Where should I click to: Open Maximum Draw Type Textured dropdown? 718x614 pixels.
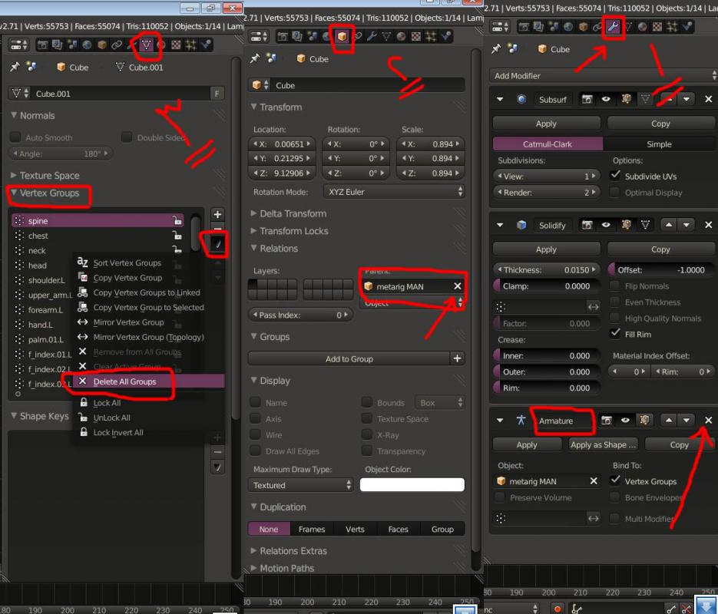point(300,485)
